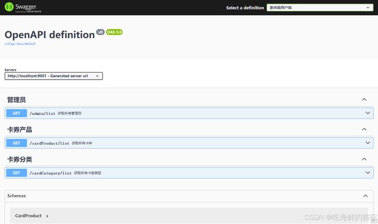Click the 管理员 tag heading
The width and height of the screenshot is (378, 224).
click(x=16, y=100)
